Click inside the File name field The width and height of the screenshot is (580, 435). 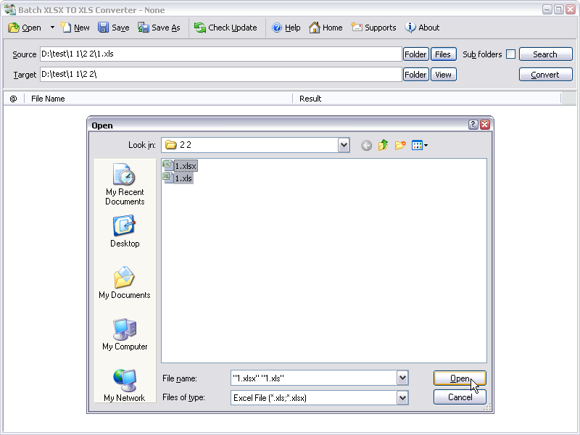(314, 378)
